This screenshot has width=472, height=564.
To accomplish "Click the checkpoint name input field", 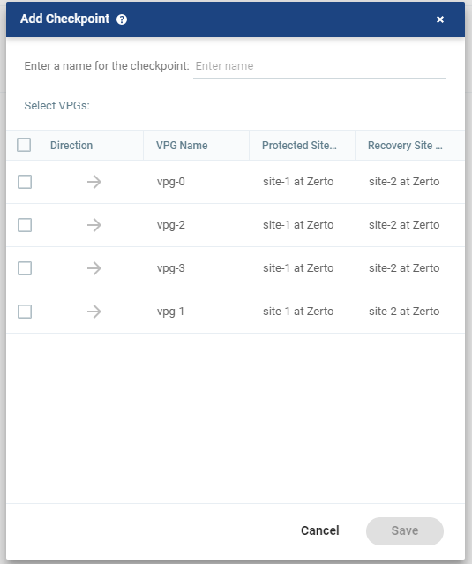I will [x=319, y=66].
